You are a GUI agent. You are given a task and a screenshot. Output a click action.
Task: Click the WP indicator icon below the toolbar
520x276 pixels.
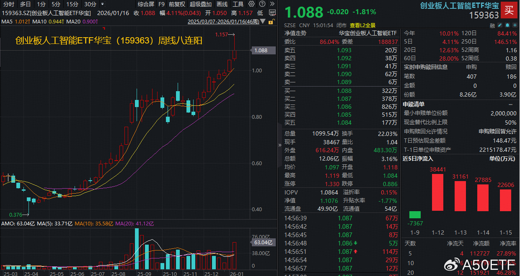(272, 13)
